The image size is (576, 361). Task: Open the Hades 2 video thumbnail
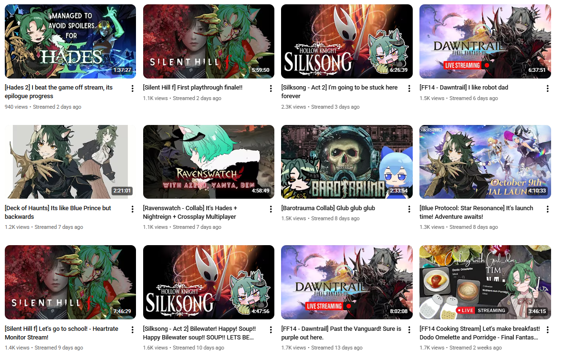[70, 42]
